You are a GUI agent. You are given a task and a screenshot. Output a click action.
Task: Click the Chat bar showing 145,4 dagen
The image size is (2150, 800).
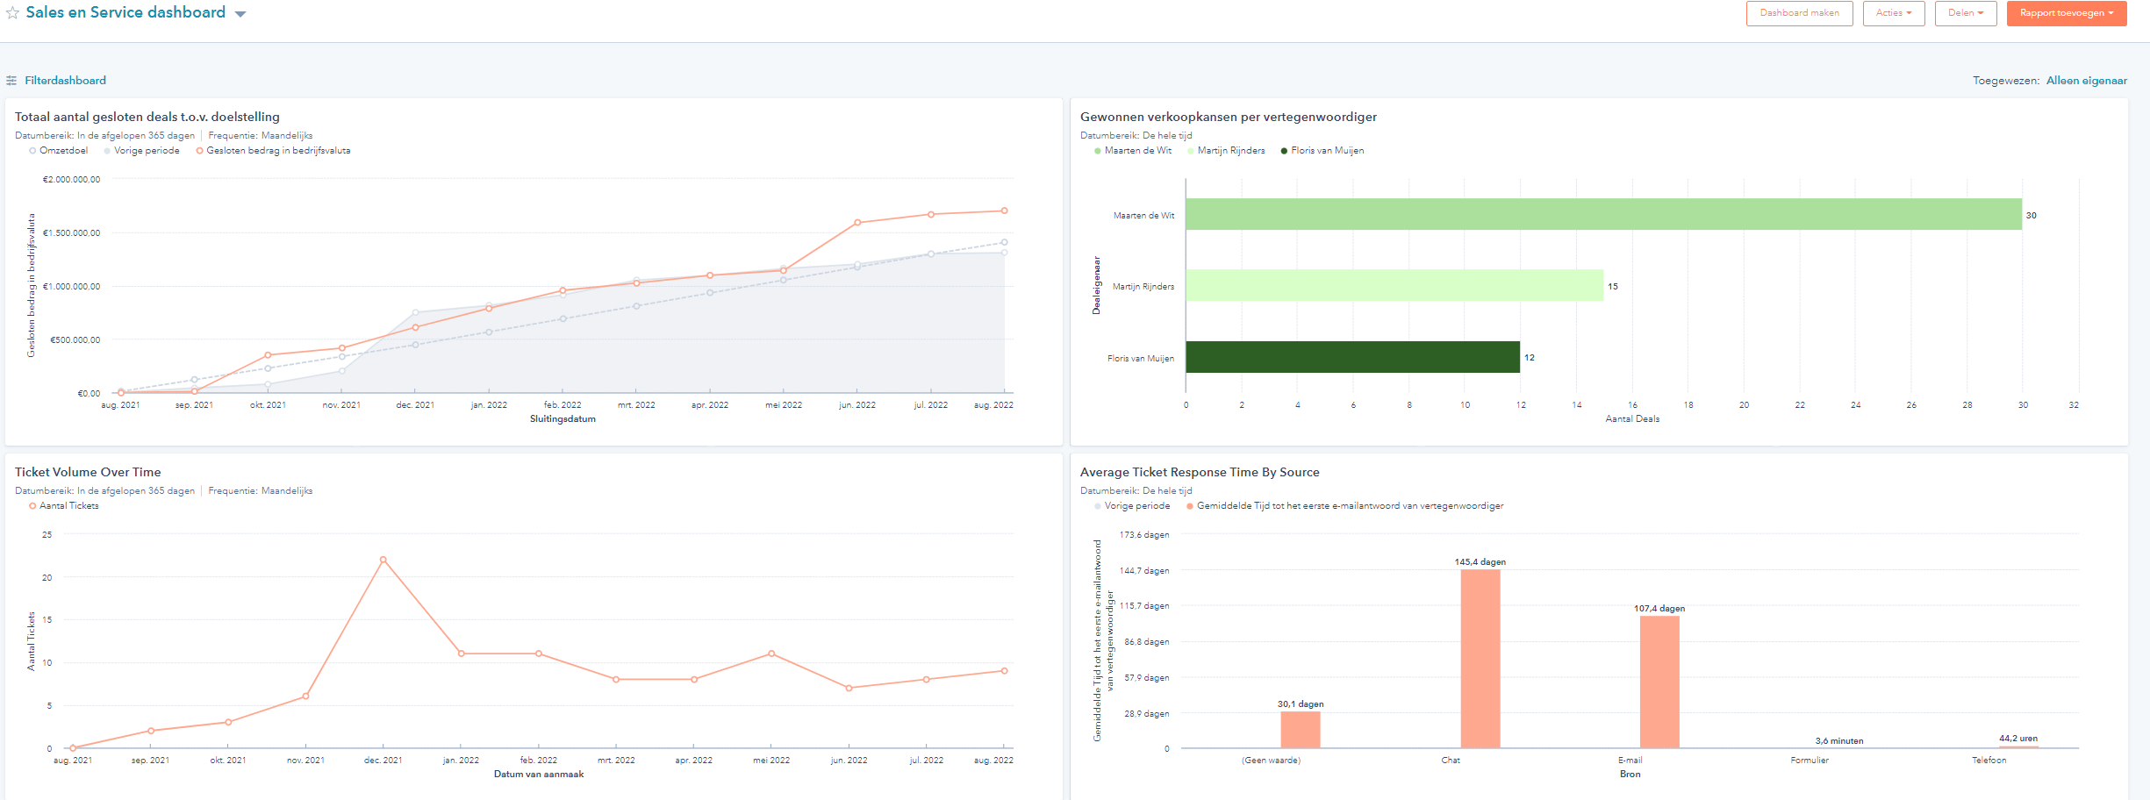coord(1480,658)
